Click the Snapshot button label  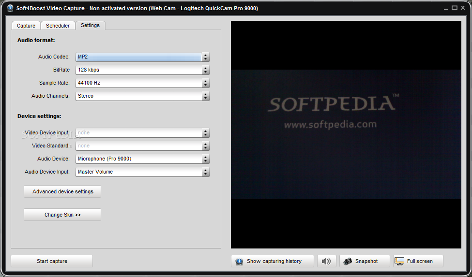click(x=366, y=261)
